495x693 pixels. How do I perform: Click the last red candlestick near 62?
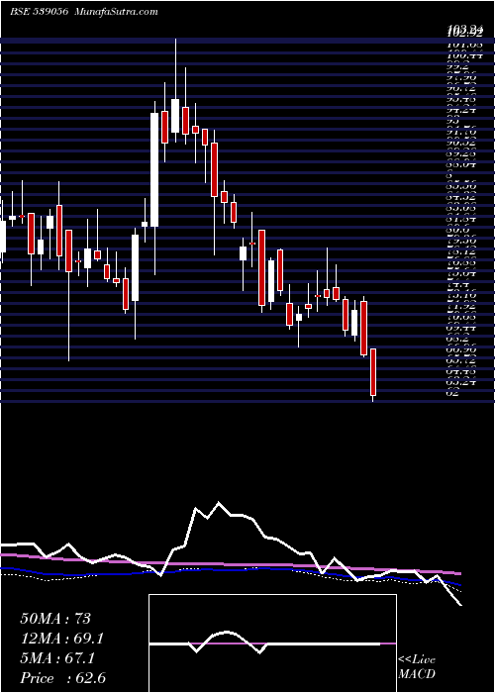tap(373, 372)
